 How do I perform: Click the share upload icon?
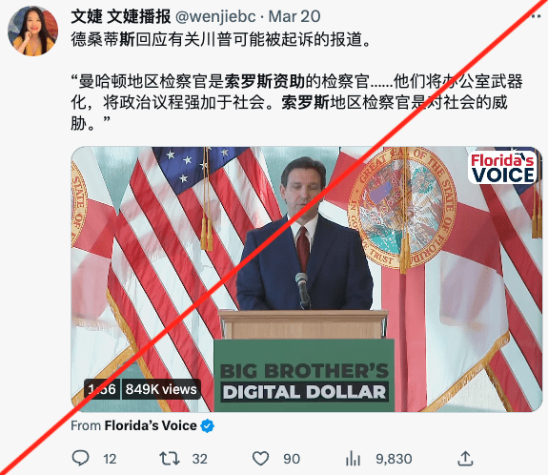coord(465,458)
